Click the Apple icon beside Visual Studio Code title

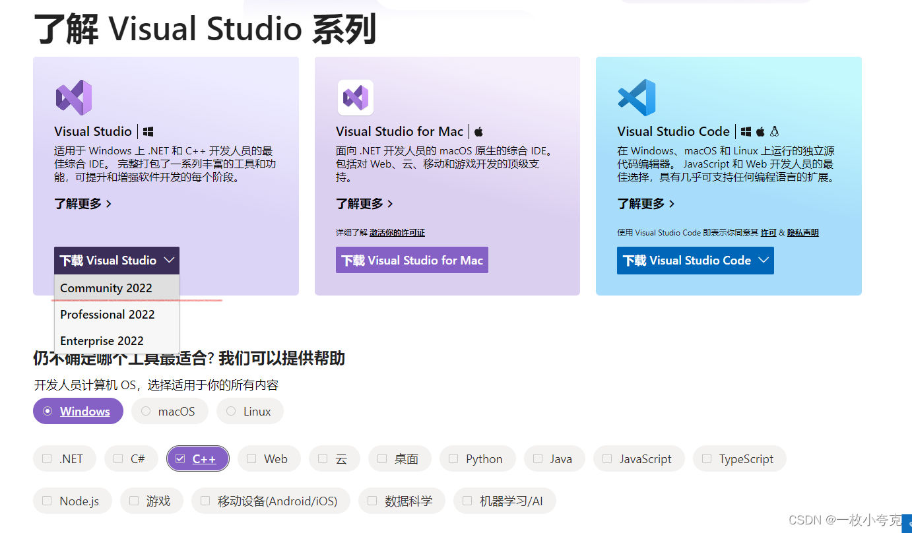coord(761,131)
